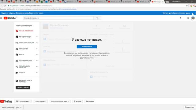Click the blue Facebook favicon tab
Viewport: 196px width, 110px height.
[28, 2]
